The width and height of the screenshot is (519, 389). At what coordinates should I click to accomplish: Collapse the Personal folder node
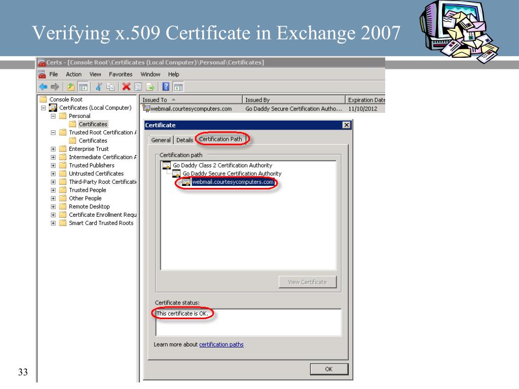coord(53,116)
